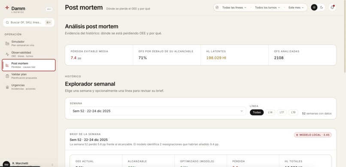Switch to dark theme moon toggle
This screenshot has height=167, width=346.
point(322,7)
